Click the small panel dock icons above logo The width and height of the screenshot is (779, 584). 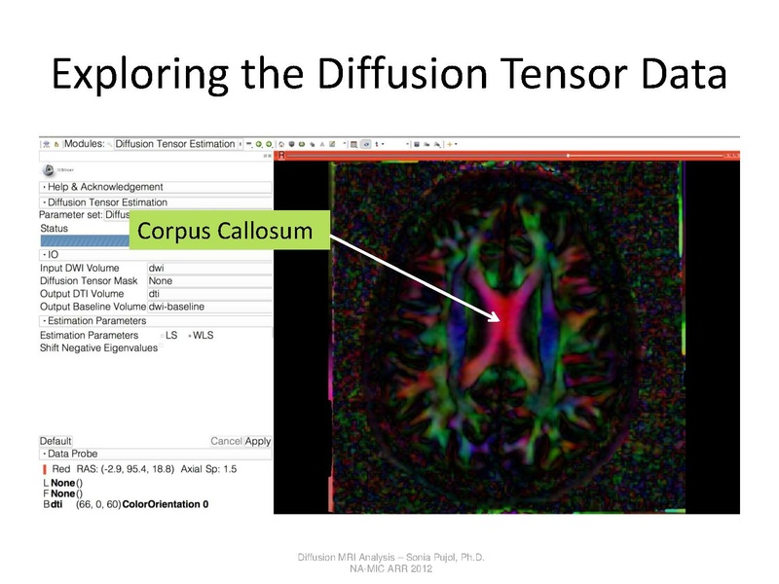point(267,156)
